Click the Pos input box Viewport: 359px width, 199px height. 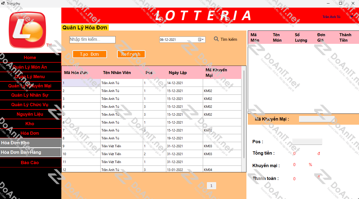307,142
